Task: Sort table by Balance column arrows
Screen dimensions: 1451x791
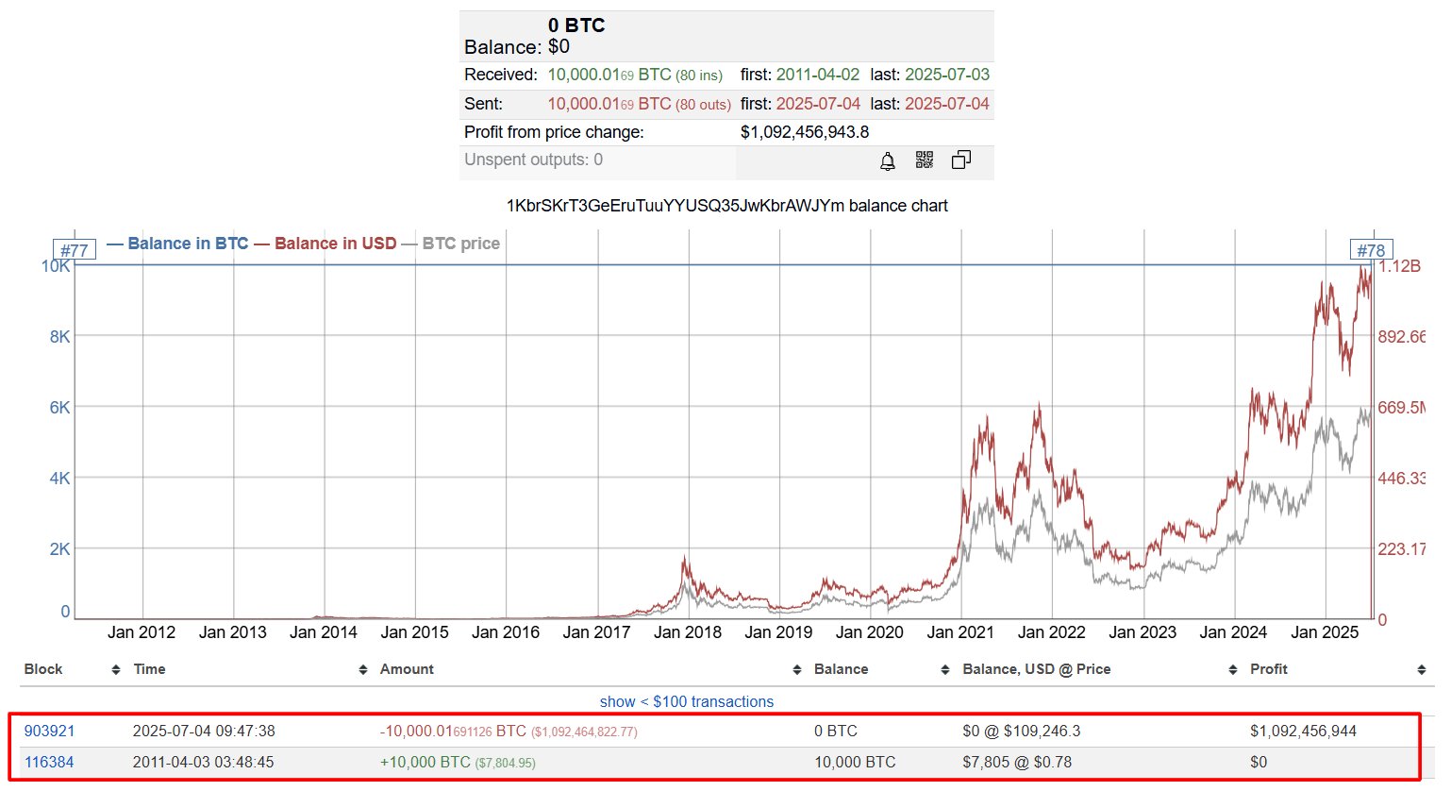Action: coord(945,669)
